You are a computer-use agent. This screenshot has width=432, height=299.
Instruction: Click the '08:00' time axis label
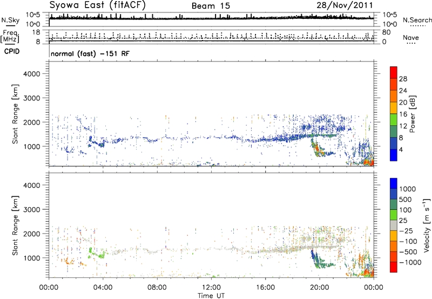point(157,288)
